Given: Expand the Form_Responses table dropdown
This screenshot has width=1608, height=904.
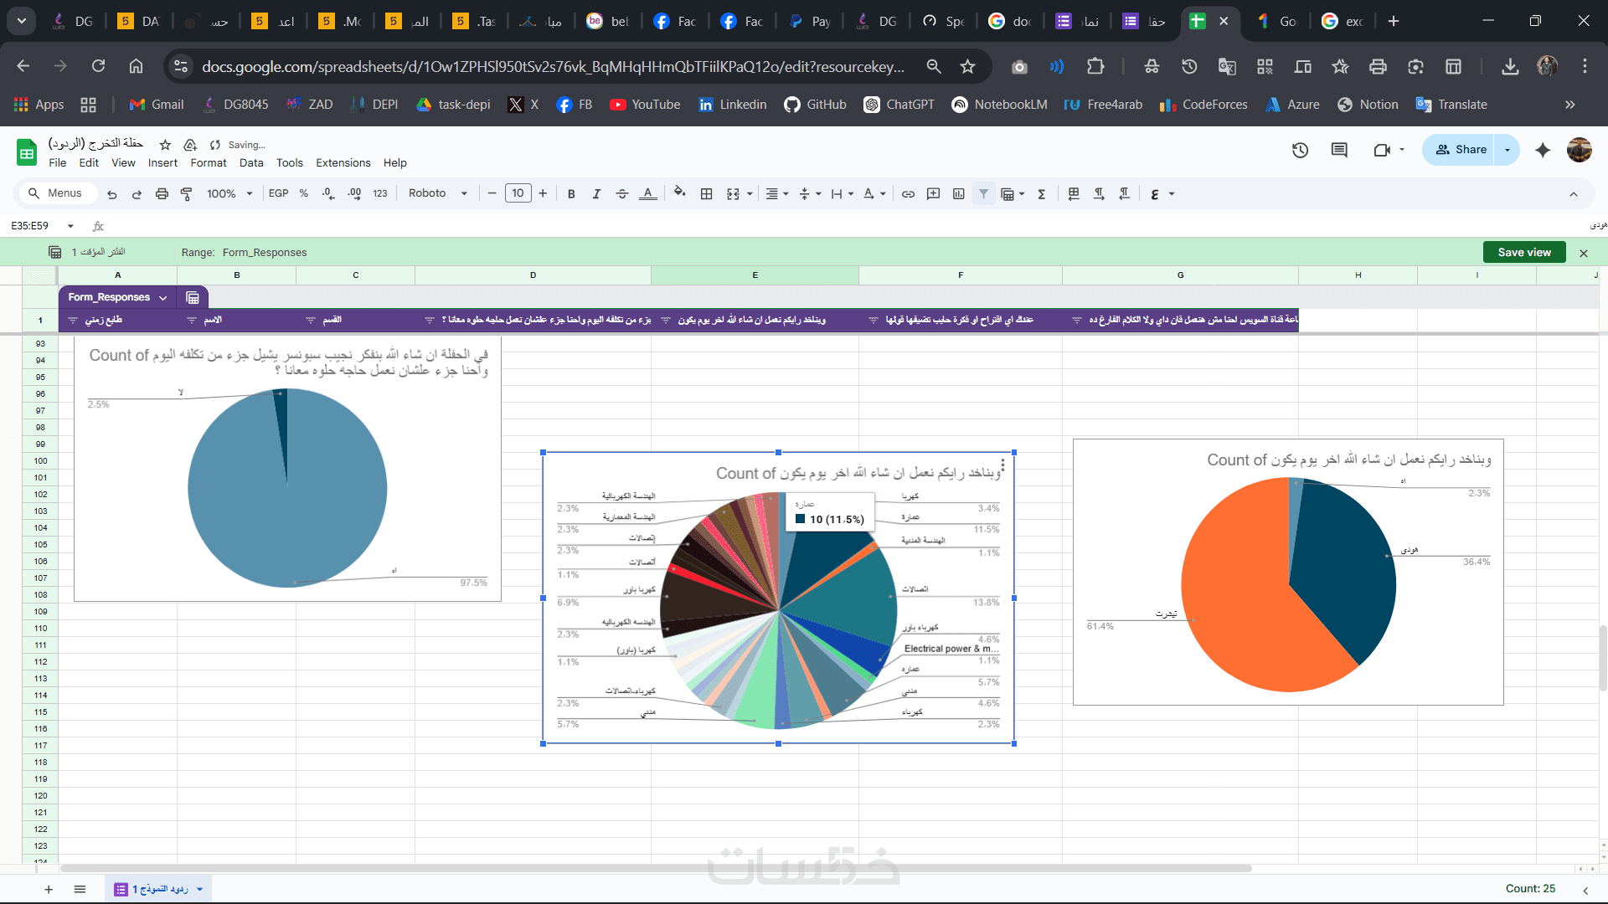Looking at the screenshot, I should 163,298.
